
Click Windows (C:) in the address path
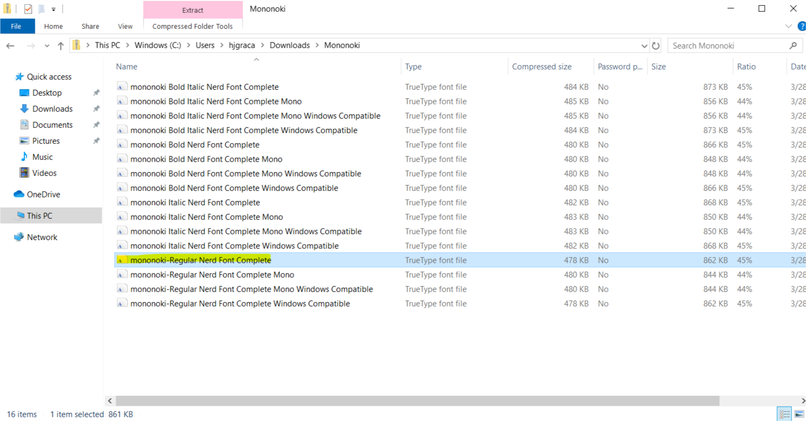click(157, 45)
